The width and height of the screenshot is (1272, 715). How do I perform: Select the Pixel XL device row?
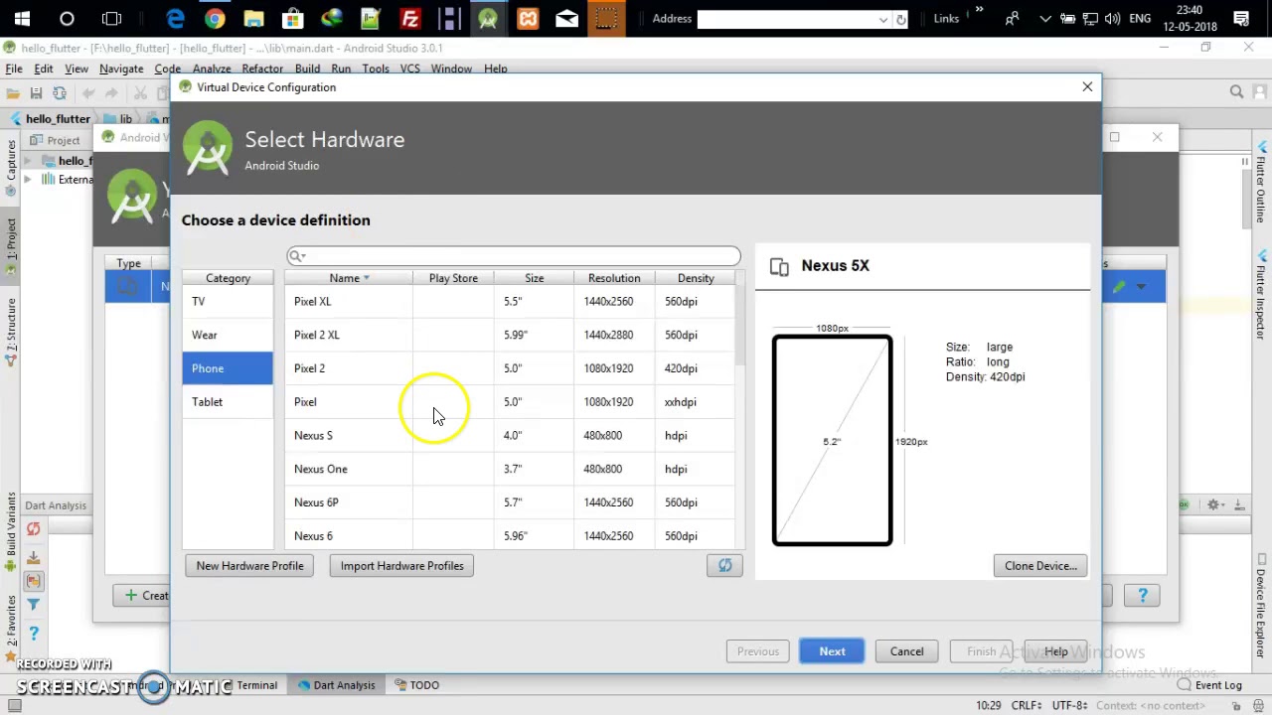click(510, 301)
